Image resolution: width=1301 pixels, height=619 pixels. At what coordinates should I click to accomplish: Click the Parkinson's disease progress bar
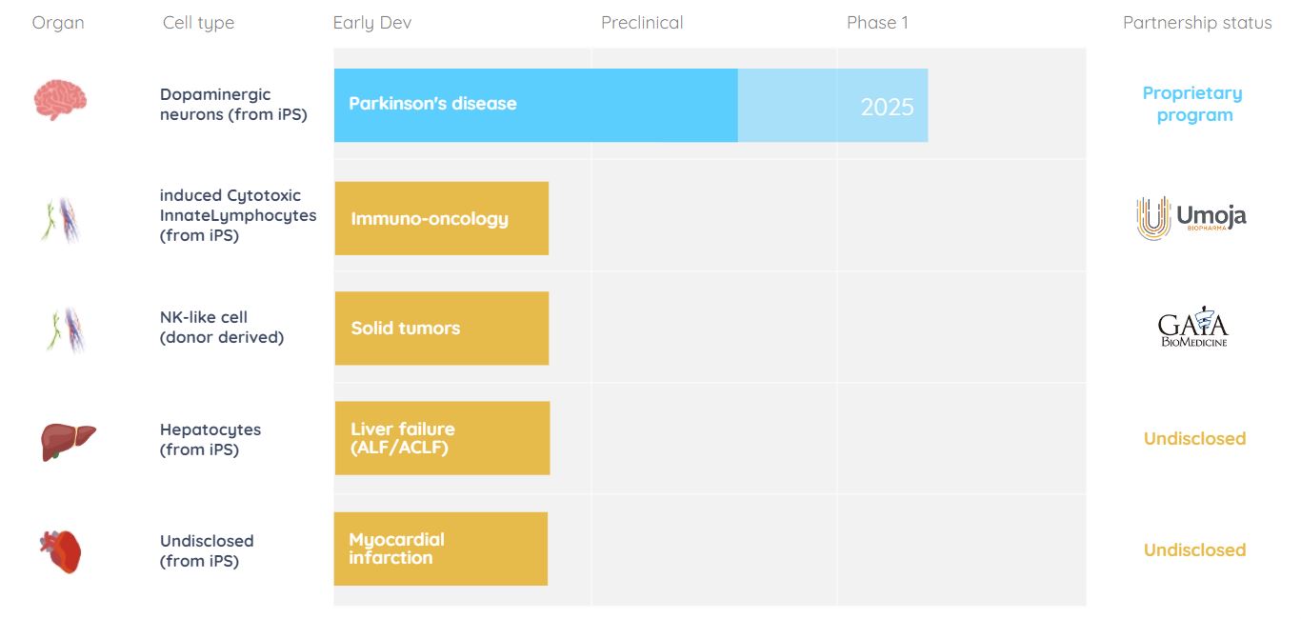535,105
